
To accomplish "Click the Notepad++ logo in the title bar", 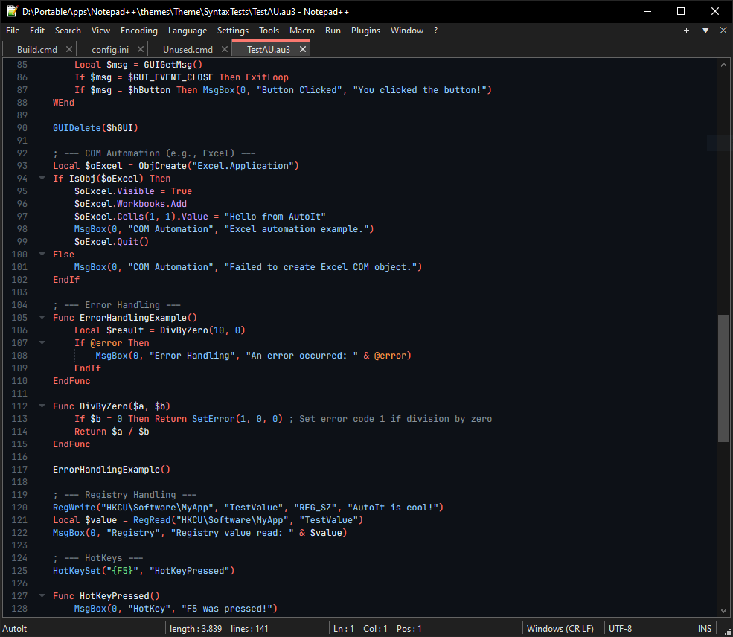I will [x=10, y=11].
